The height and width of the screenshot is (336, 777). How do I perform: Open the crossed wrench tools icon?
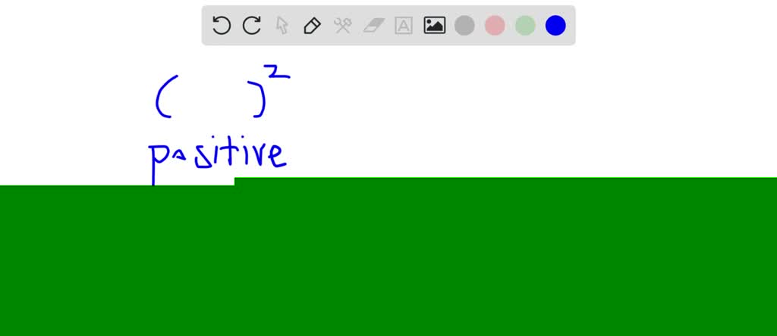point(342,25)
